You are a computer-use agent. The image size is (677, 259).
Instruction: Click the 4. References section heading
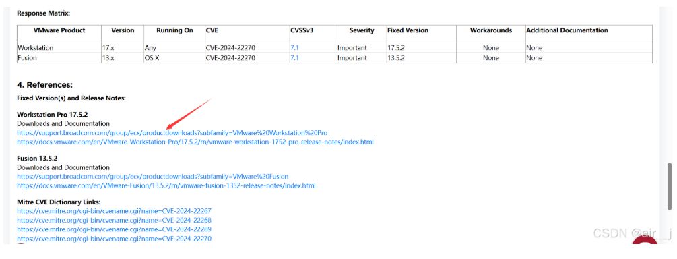(45, 85)
